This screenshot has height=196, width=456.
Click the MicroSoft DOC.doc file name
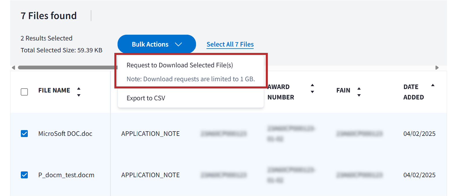point(65,134)
